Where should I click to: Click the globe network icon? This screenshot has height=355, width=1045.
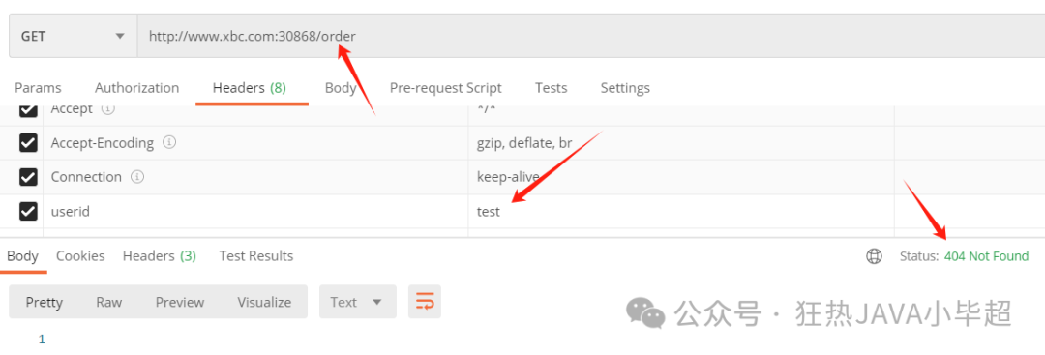875,256
